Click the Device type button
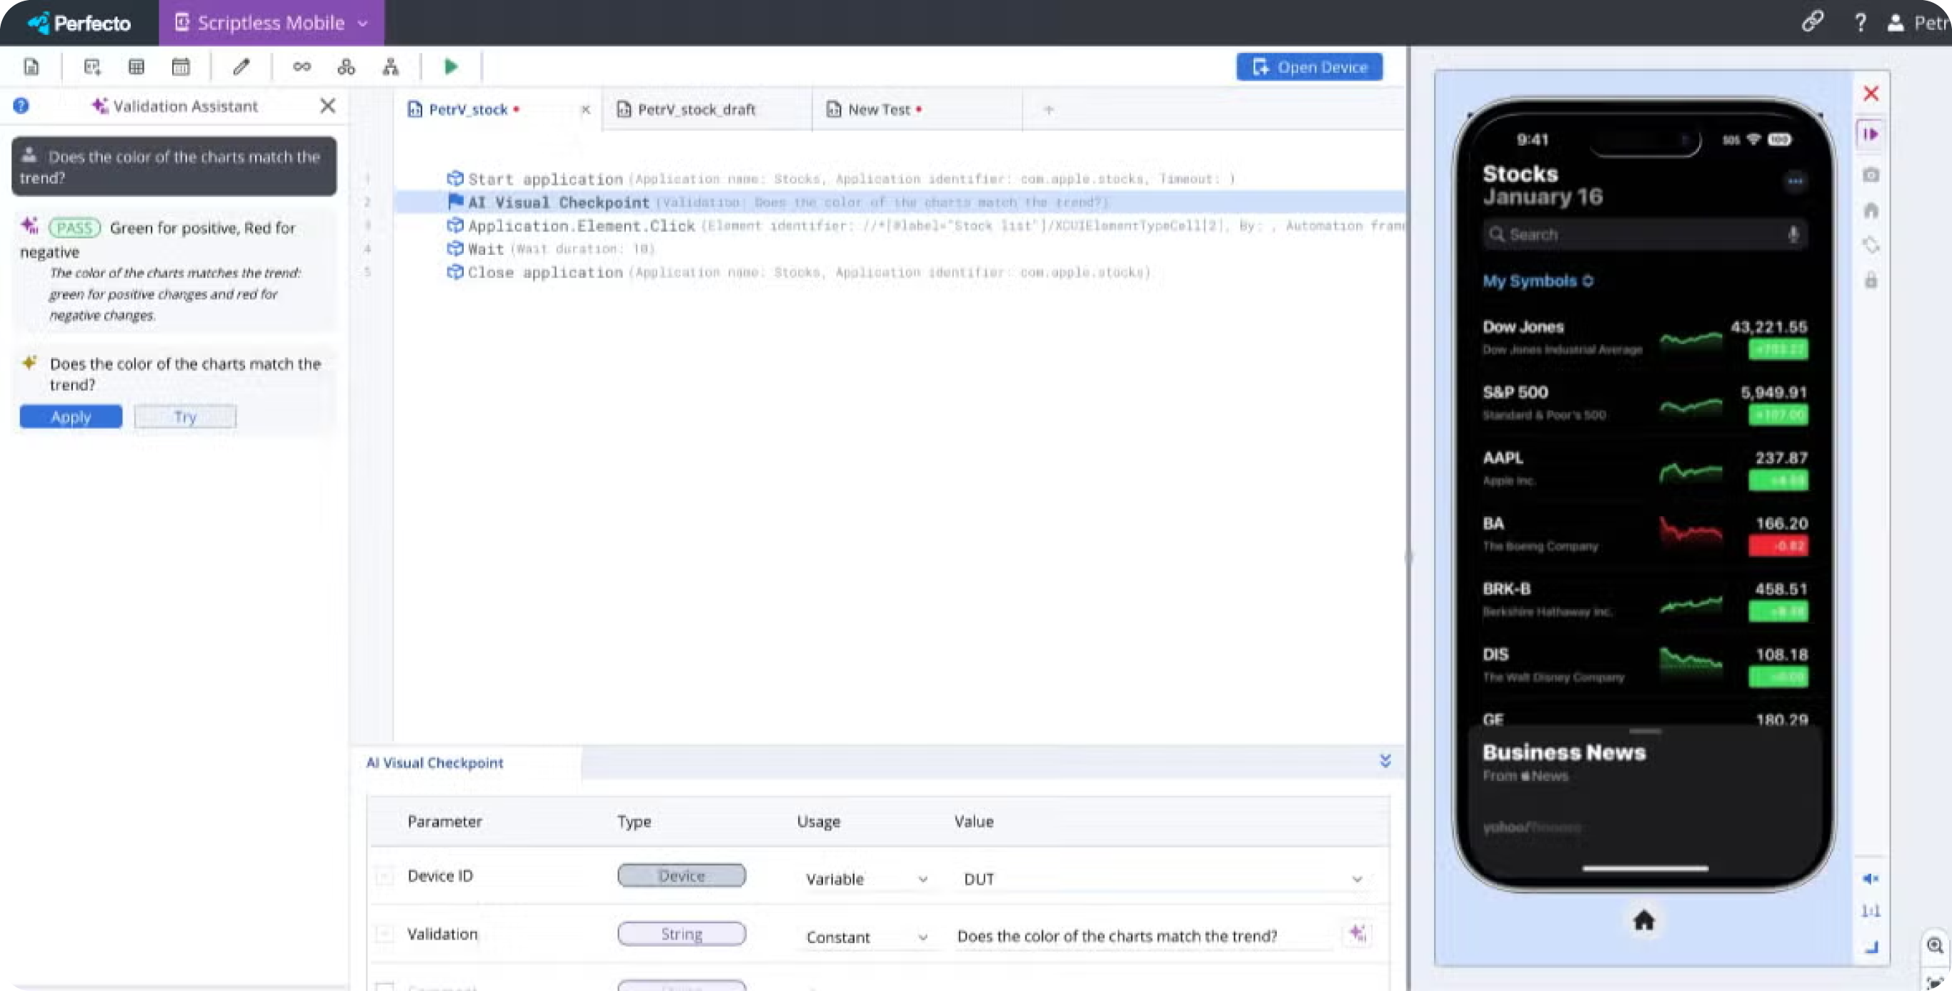The height and width of the screenshot is (991, 1952). click(x=681, y=876)
